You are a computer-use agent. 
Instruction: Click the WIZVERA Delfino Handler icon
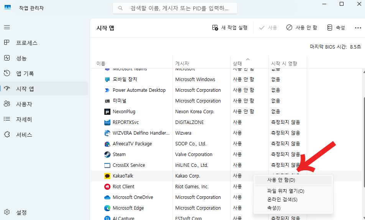(107, 133)
